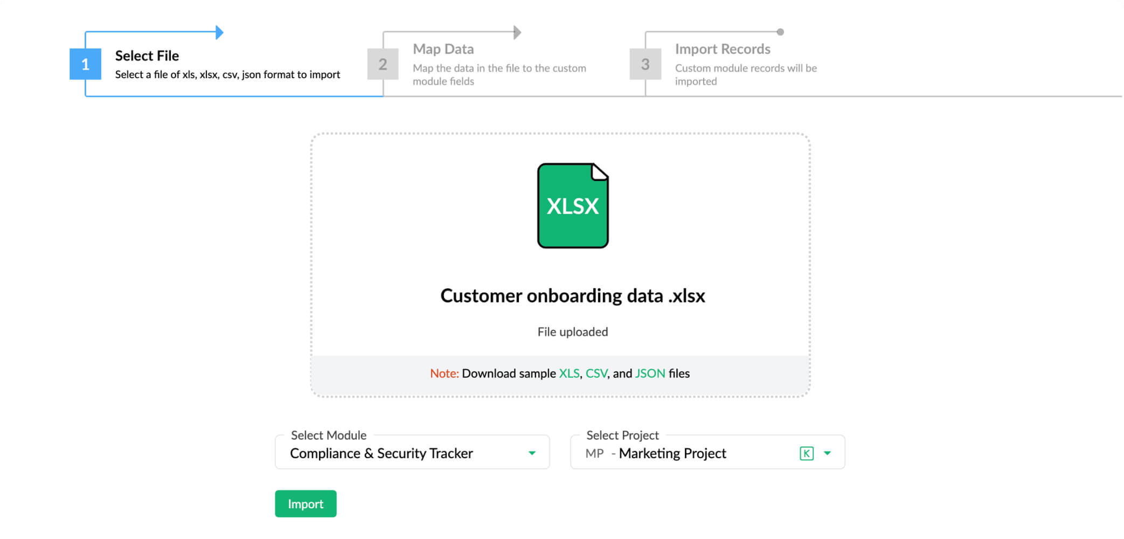This screenshot has width=1124, height=539.
Task: Click the Import button
Action: [x=305, y=503]
